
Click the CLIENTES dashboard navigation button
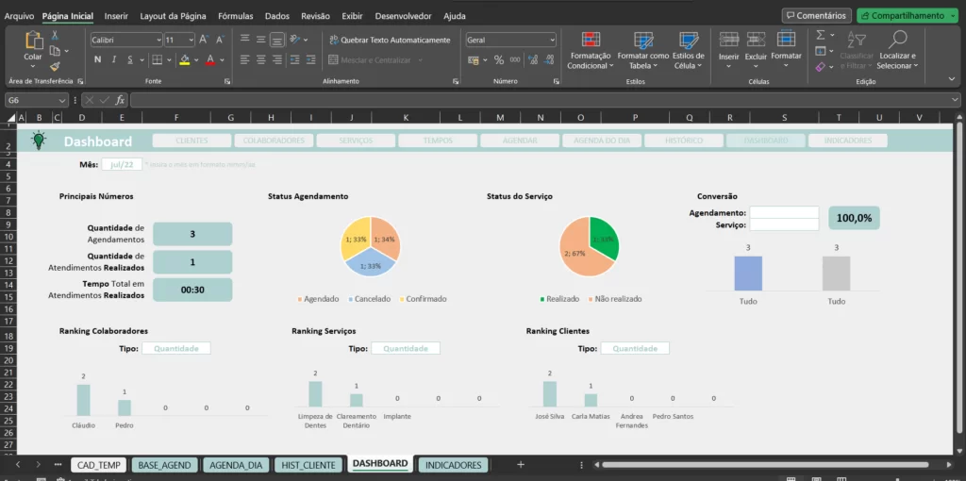click(192, 141)
